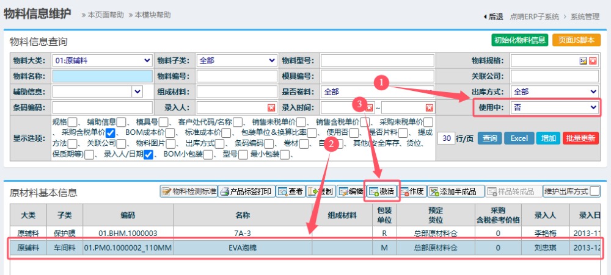
Task: Tick the 维护出库方式 checkbox
Action: tap(595, 191)
